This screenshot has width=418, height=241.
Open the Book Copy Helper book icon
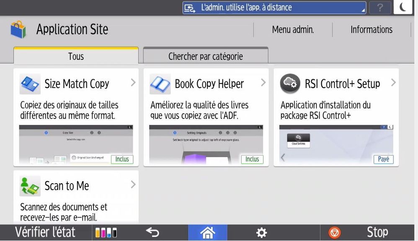pos(160,84)
